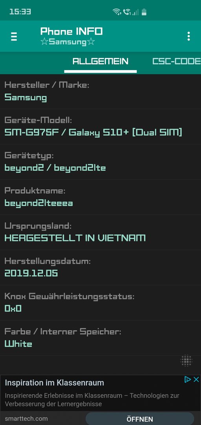Open the hamburger navigation menu

click(x=14, y=36)
